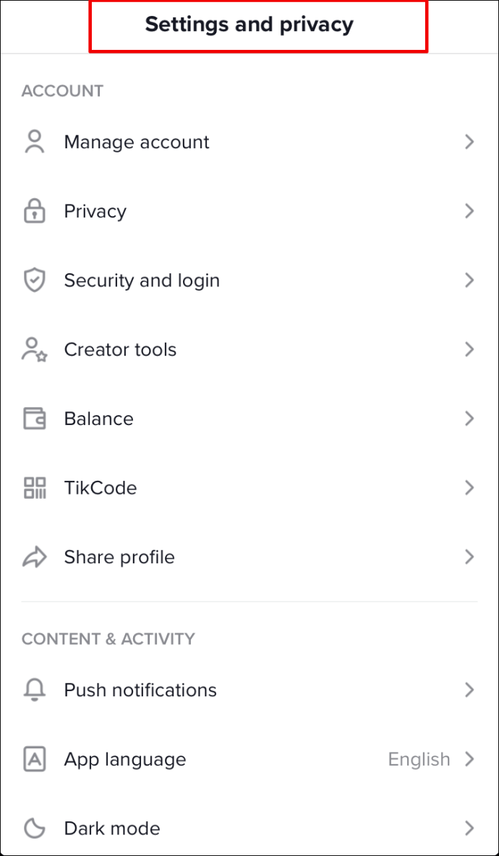Open the Creator tools menu

120,350
